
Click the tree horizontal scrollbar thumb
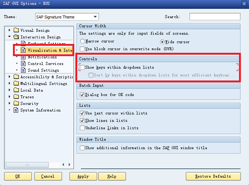coord(27,165)
